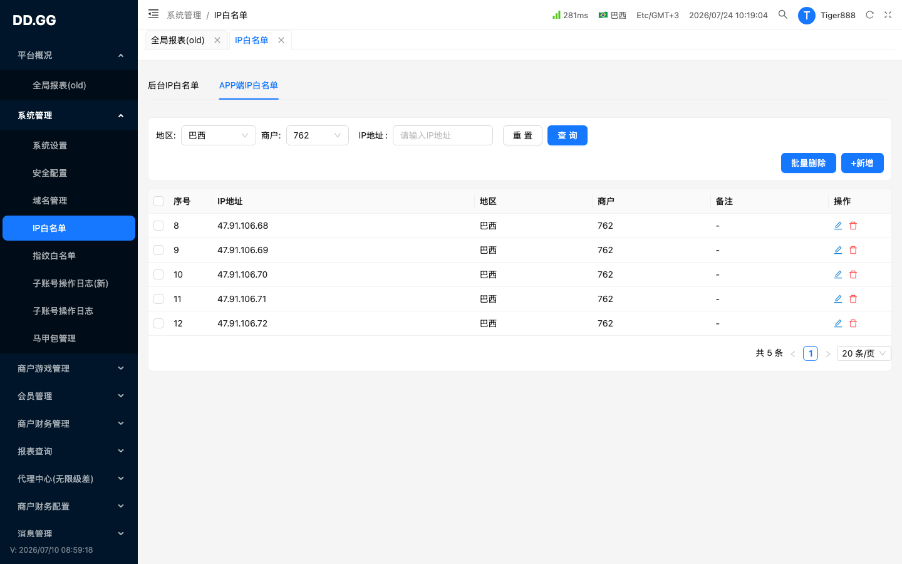Image resolution: width=902 pixels, height=564 pixels.
Task: Open 系统设置 in the sidebar
Action: pyautogui.click(x=69, y=145)
